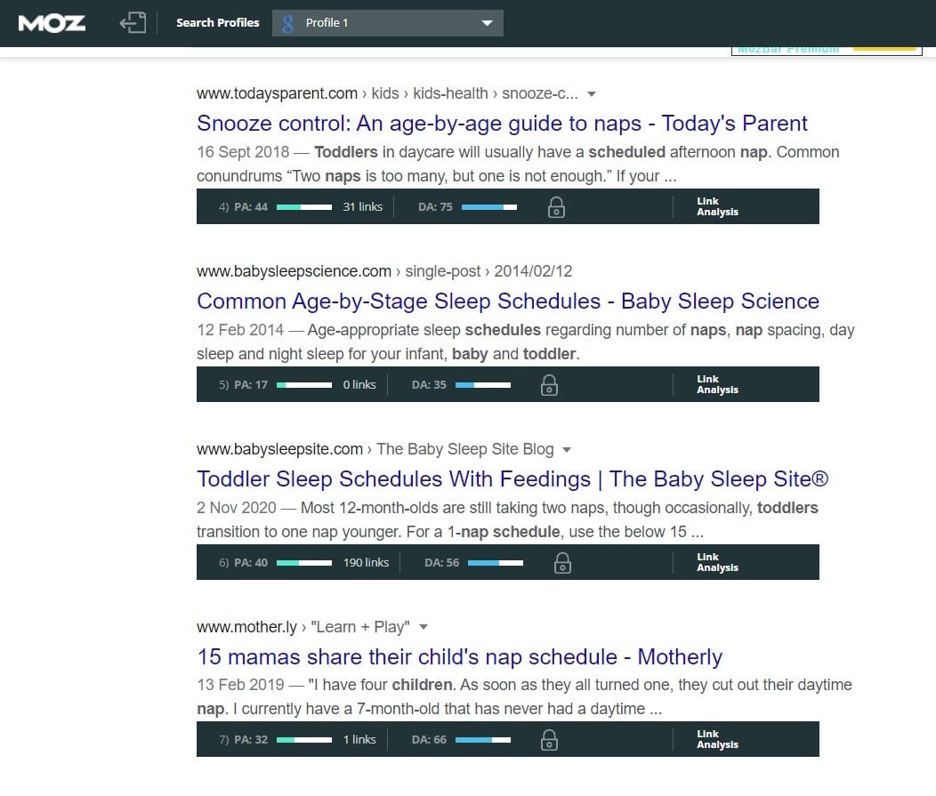
Task: Click the 0 links count
Action: 359,384
